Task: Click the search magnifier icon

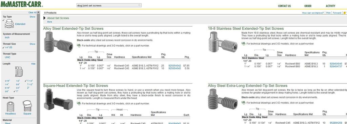Action: click(139, 5)
